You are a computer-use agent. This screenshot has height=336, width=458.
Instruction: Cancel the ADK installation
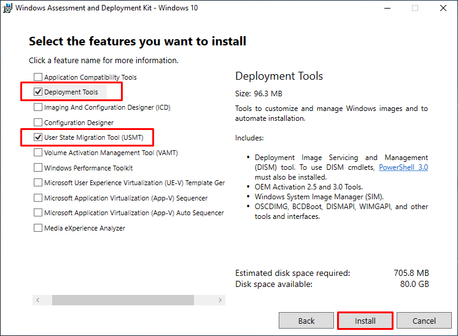coord(424,321)
